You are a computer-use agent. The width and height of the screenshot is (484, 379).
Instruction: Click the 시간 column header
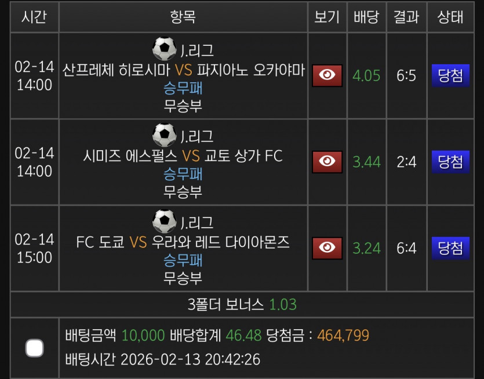coord(34,17)
